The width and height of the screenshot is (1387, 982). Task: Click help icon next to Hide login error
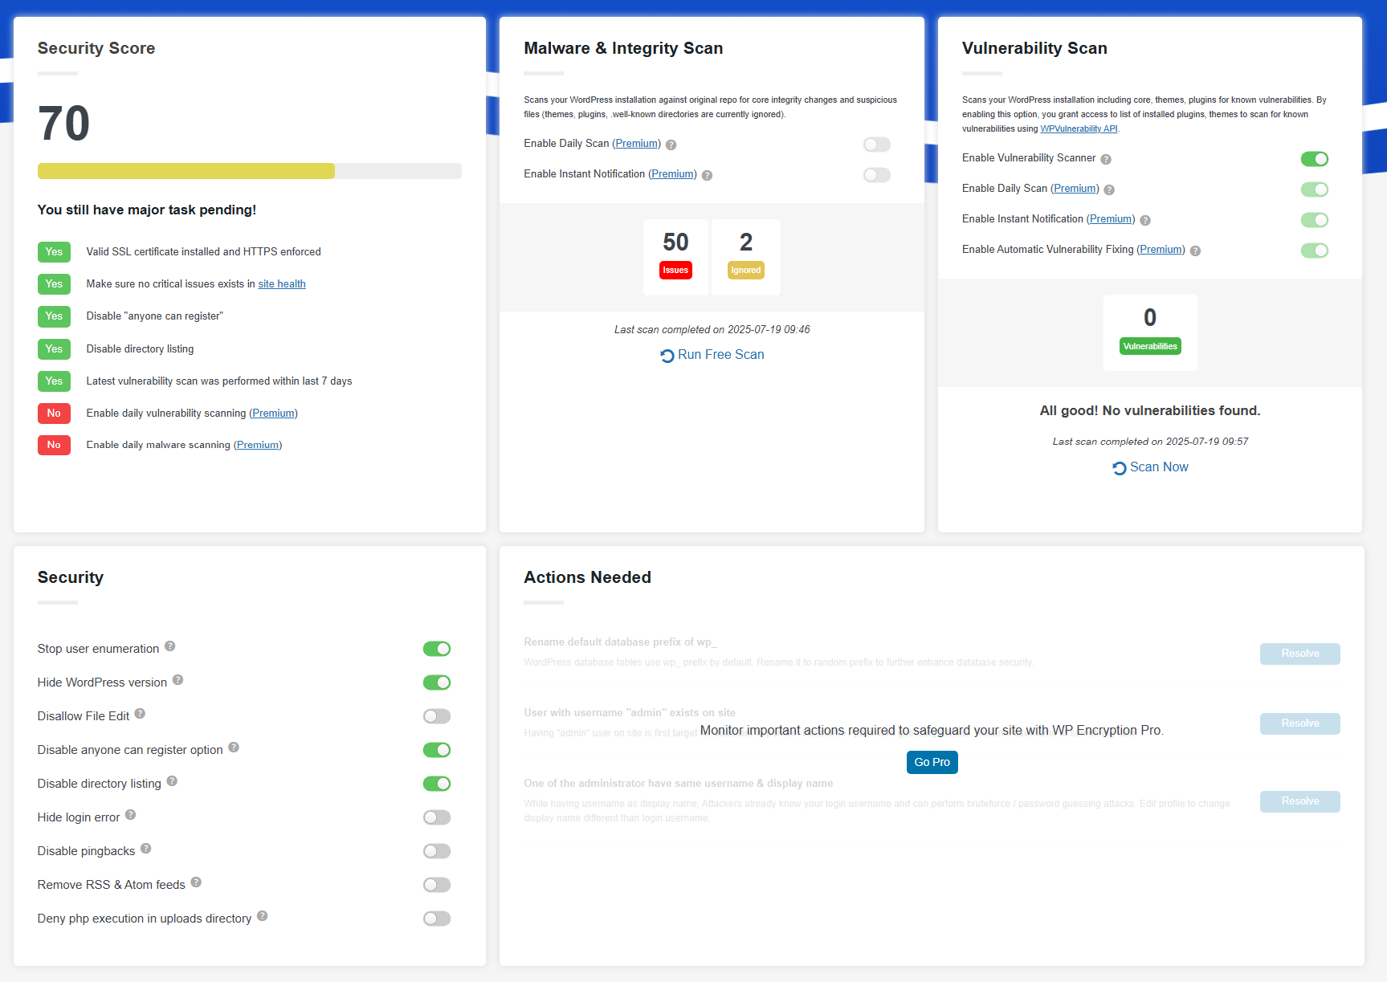131,815
